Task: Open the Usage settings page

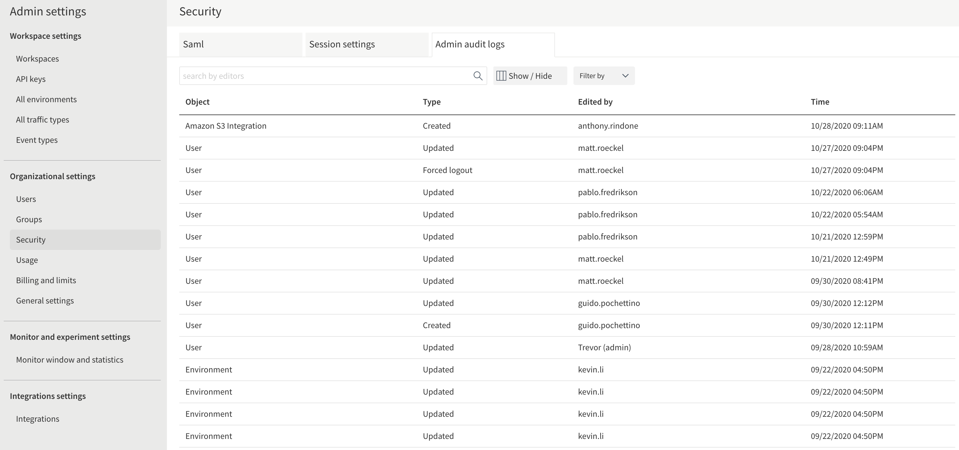Action: pos(27,260)
